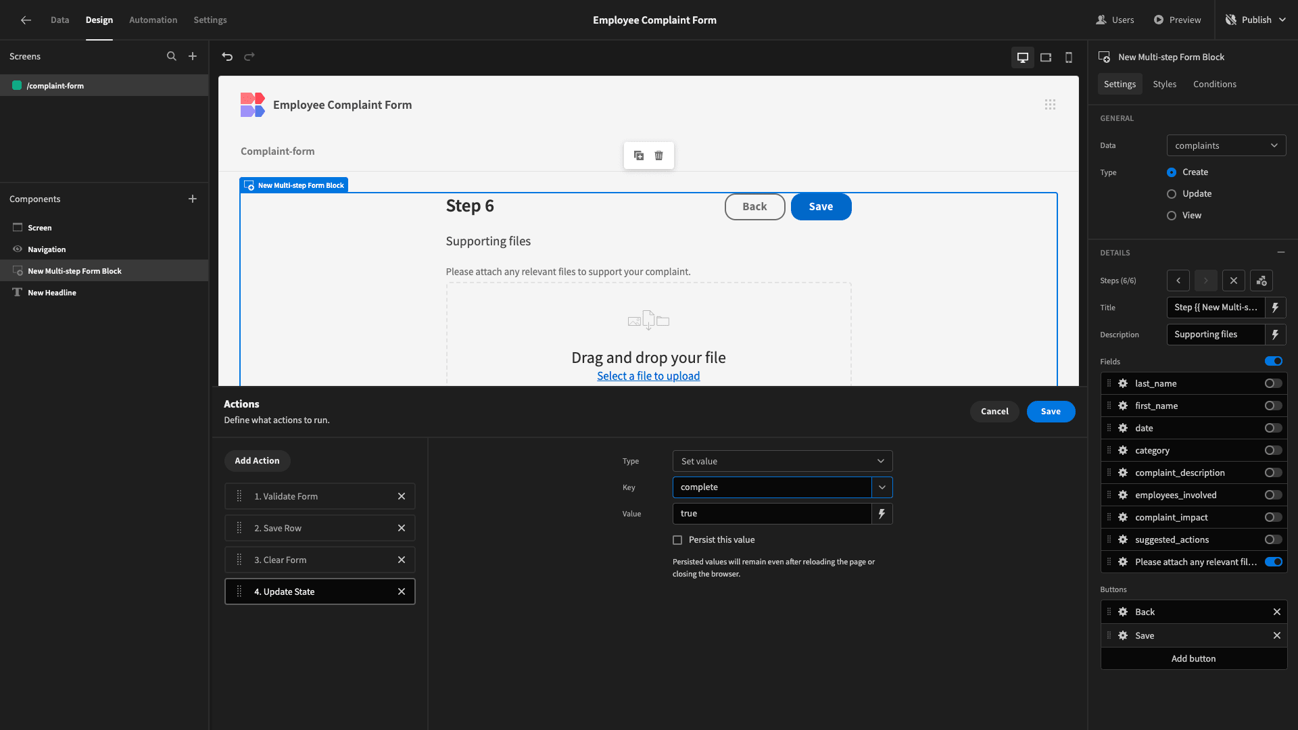Select the Update type radio
1298x730 pixels.
pyautogui.click(x=1172, y=194)
